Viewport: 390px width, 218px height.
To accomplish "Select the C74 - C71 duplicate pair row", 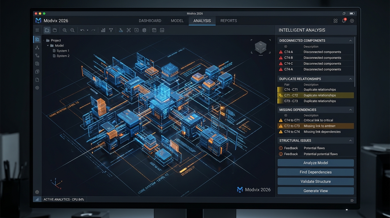I will coord(316,89).
